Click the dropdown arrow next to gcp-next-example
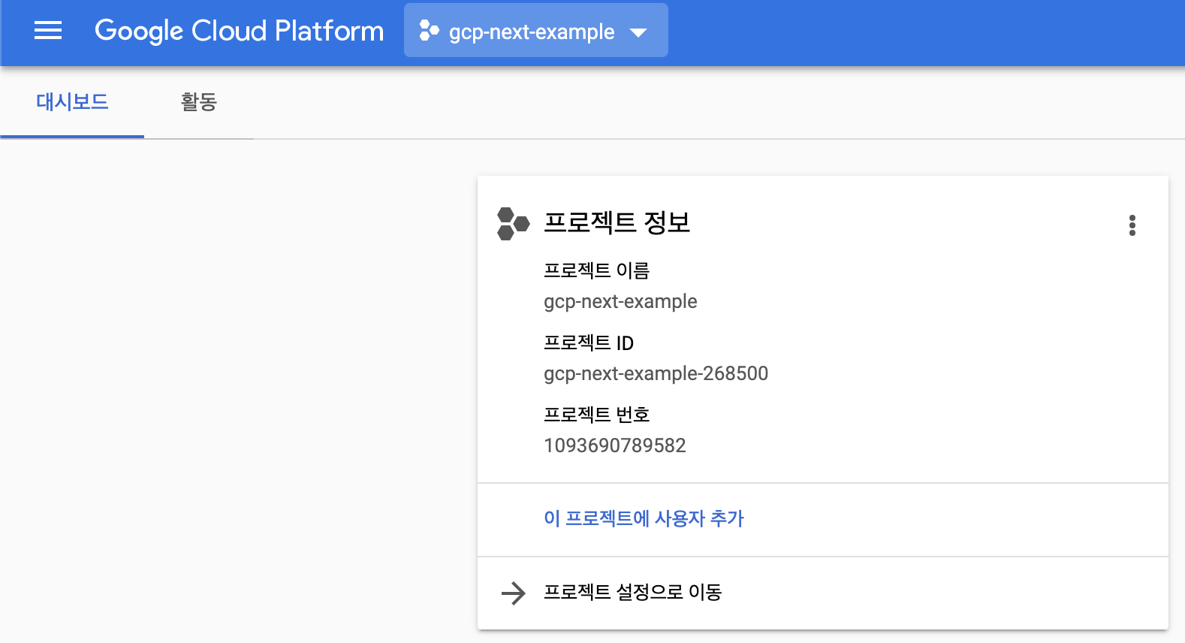This screenshot has width=1185, height=643. (x=638, y=32)
